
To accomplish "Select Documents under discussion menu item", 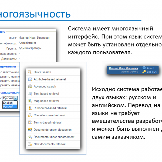I will point(52,130).
